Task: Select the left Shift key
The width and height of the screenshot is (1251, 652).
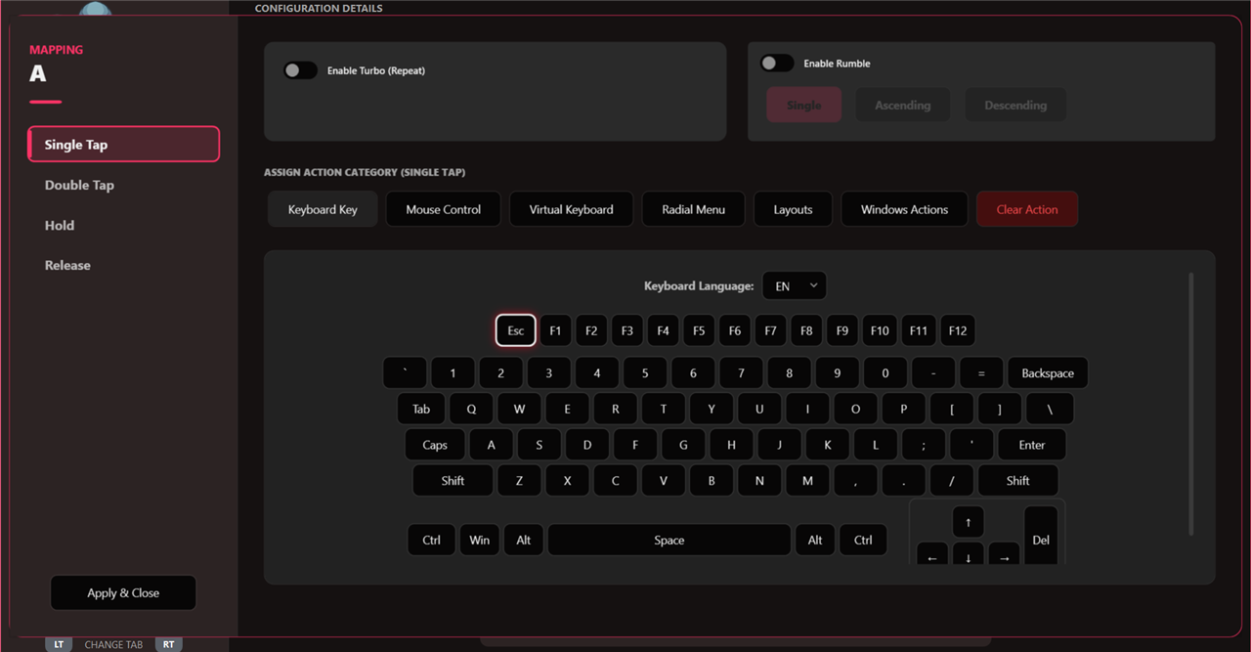Action: tap(453, 480)
